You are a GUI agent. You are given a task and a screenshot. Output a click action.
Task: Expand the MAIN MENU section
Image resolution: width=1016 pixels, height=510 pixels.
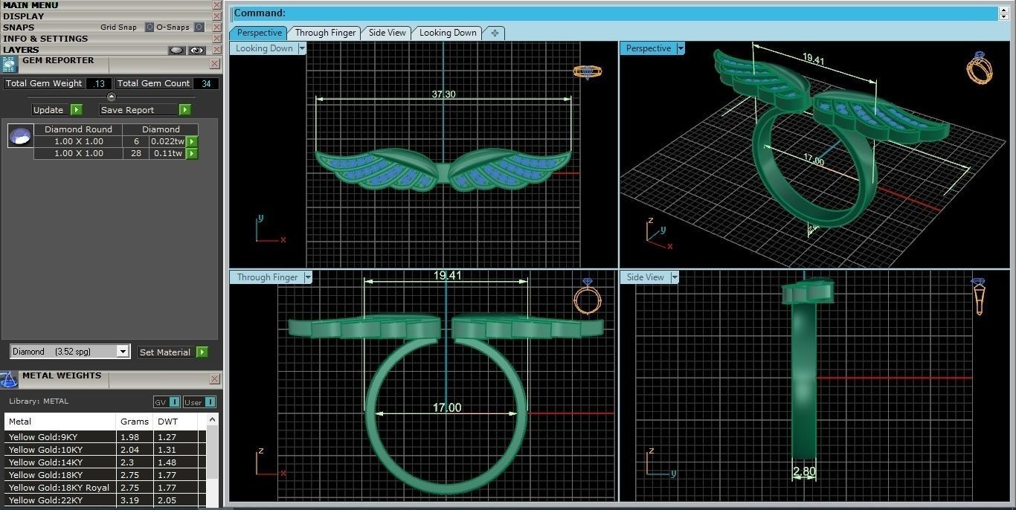point(30,5)
